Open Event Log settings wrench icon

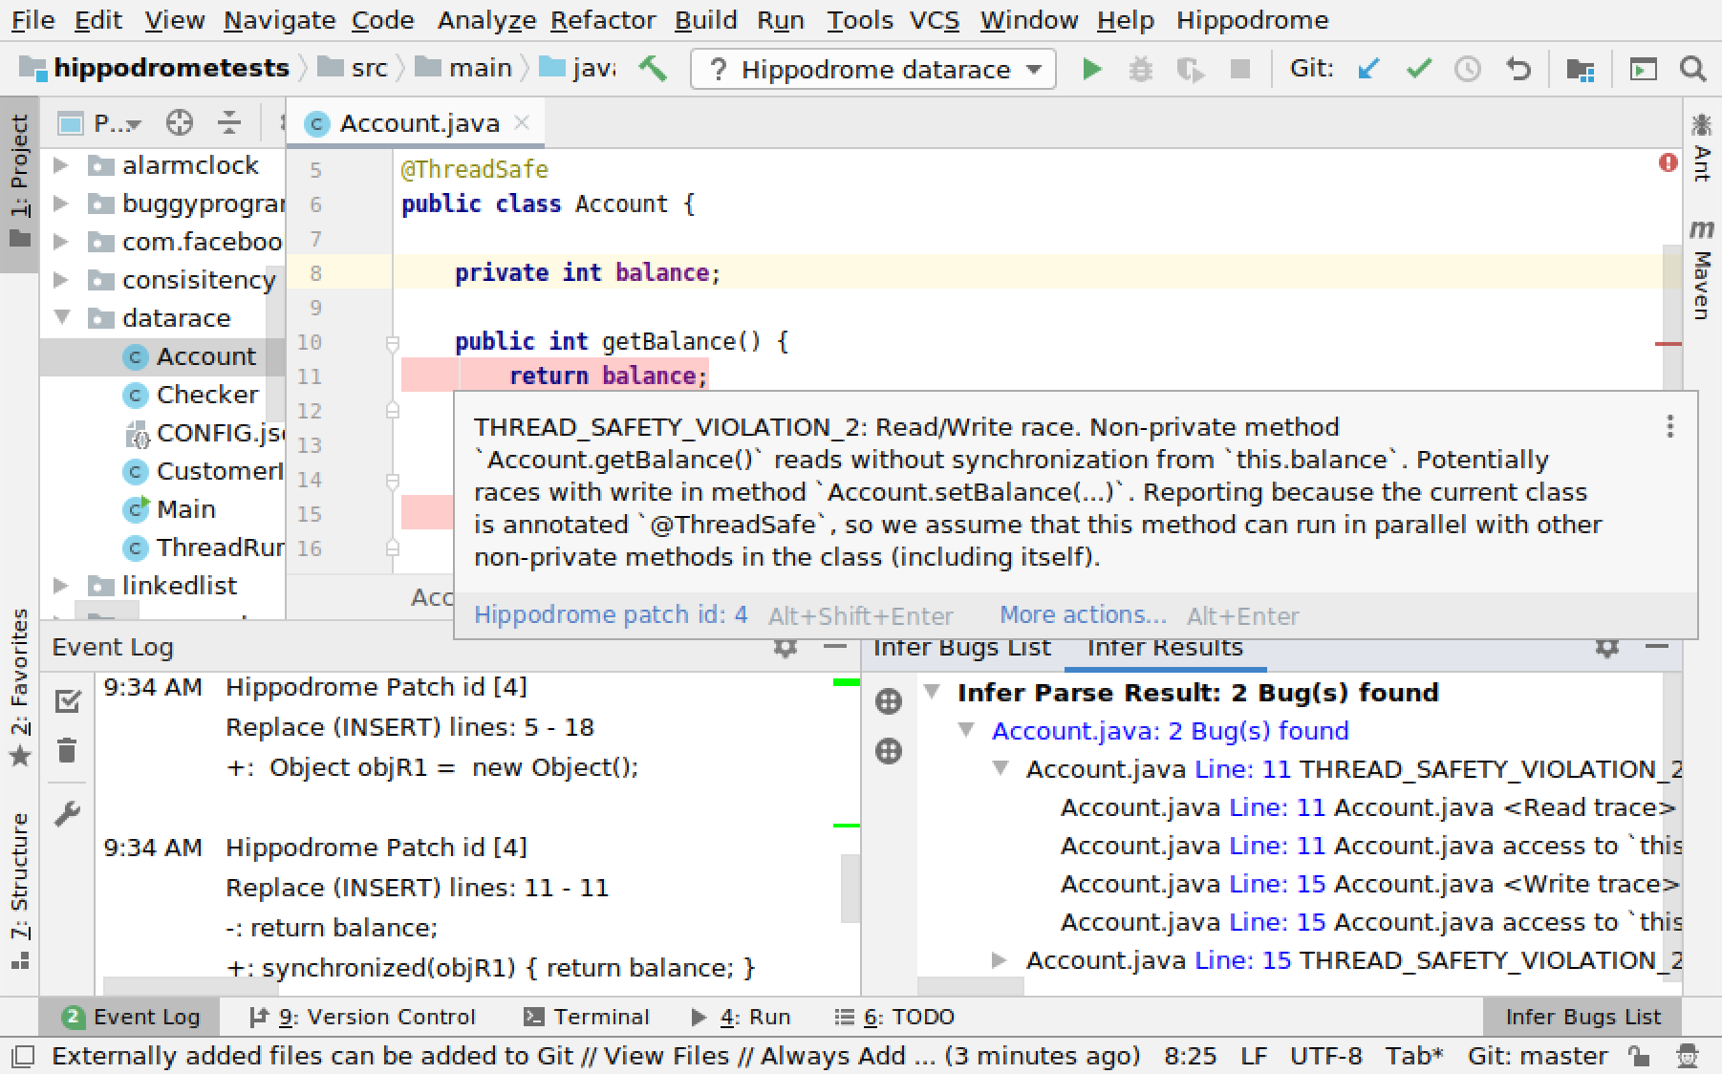click(x=67, y=814)
